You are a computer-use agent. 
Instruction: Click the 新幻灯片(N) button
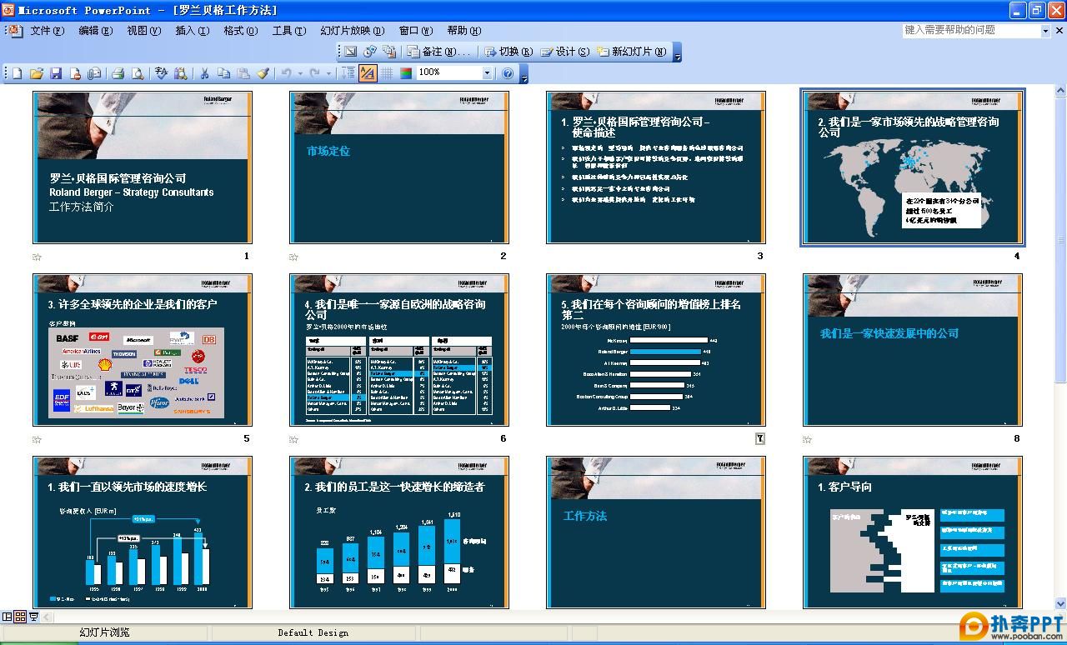click(x=632, y=52)
